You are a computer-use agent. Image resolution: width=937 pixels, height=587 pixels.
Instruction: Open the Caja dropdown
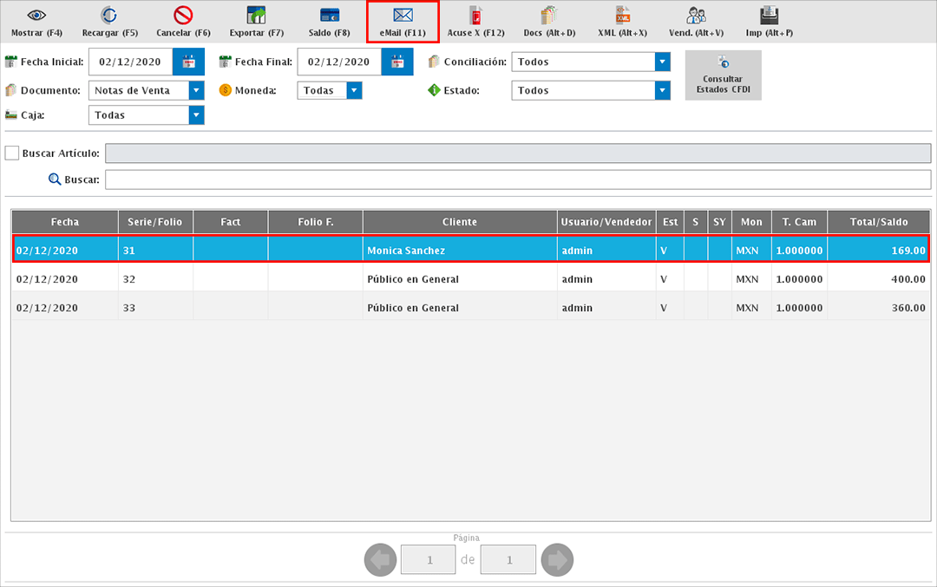[x=196, y=115]
